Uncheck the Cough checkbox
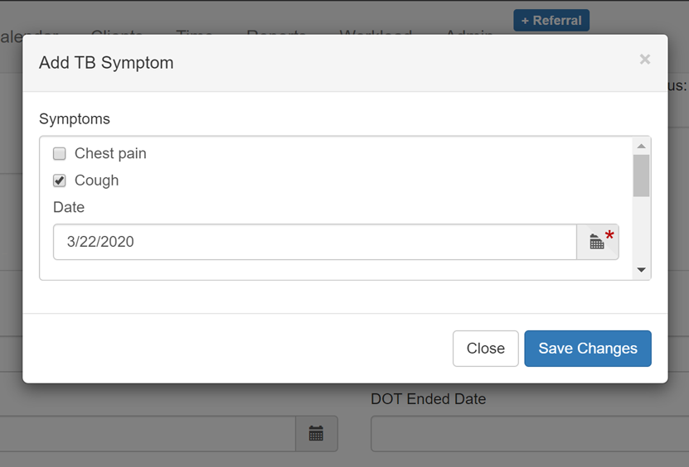689x467 pixels. pos(60,181)
